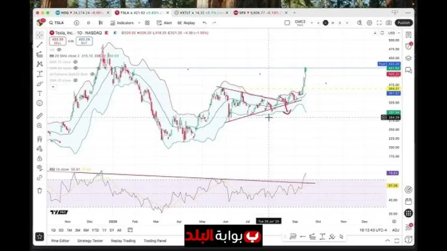
Task: Remove drawings with the trash icon
Action: 40,191
